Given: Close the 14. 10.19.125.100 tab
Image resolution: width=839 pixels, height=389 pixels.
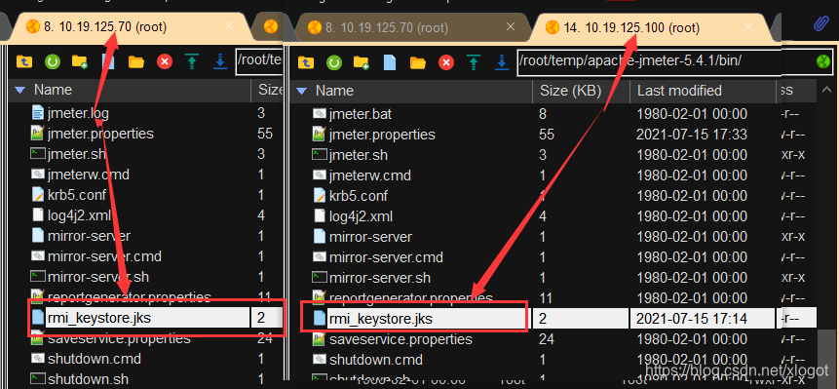Looking at the screenshot, I should click(x=749, y=26).
